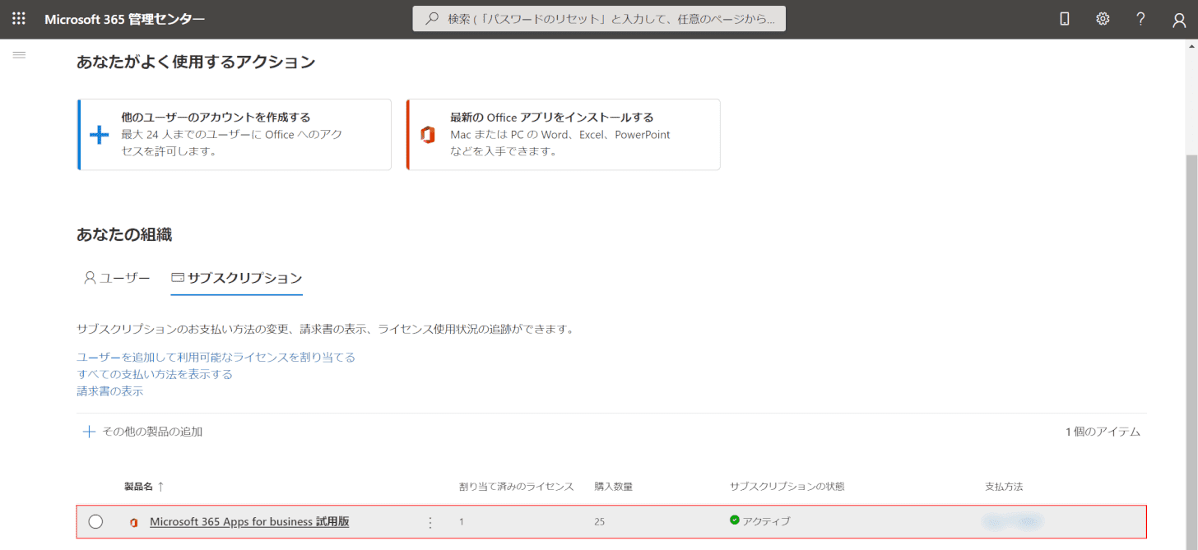Click the 割り当て済みのライセンス column header
Screen dimensions: 1198x550
pyautogui.click(x=516, y=487)
